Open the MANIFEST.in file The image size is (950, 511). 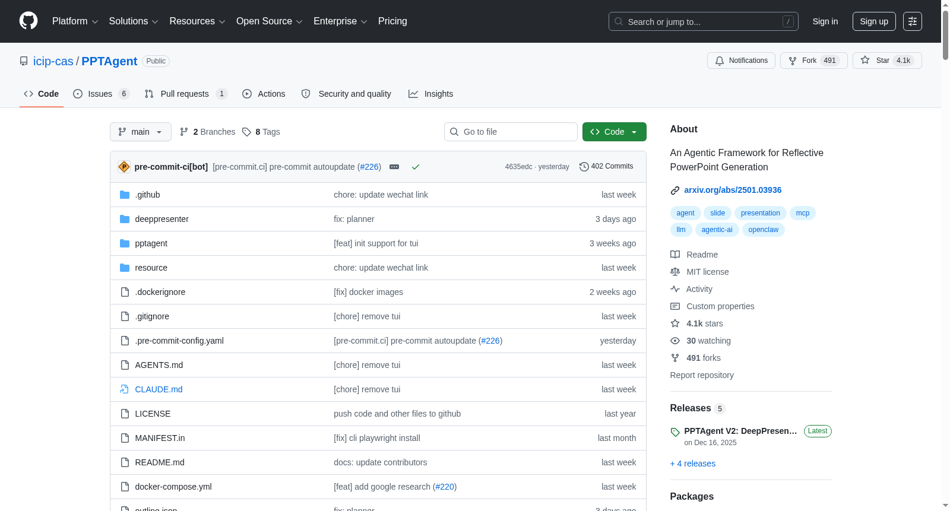(x=160, y=438)
